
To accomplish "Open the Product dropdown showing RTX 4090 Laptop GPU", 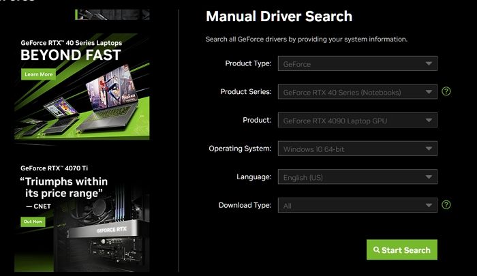I will coord(358,120).
